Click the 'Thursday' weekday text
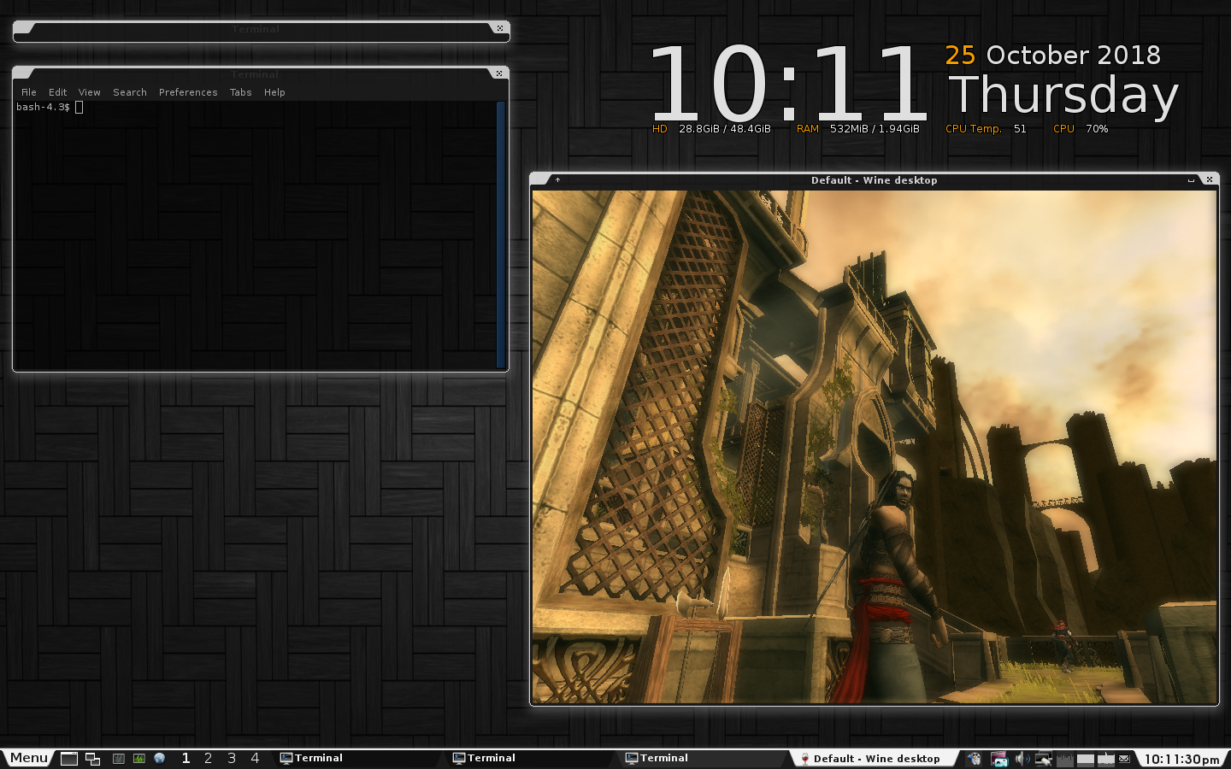1231x769 pixels. pos(1064,95)
